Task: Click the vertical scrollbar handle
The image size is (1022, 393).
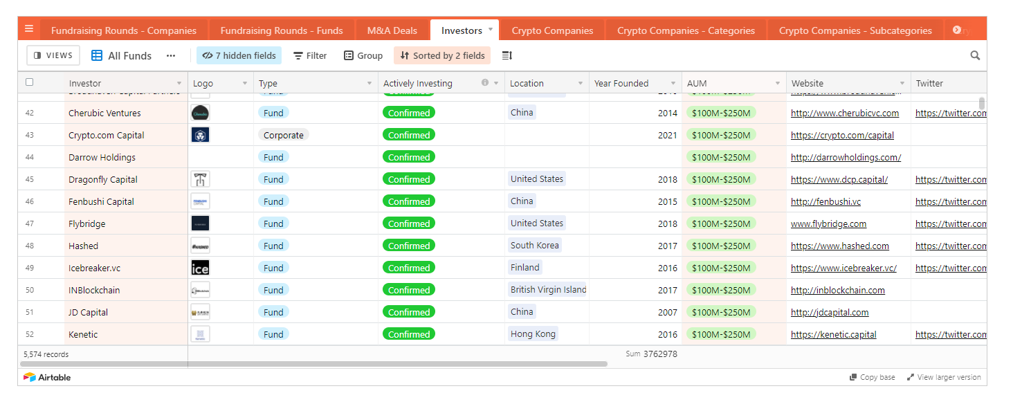Action: pyautogui.click(x=982, y=103)
